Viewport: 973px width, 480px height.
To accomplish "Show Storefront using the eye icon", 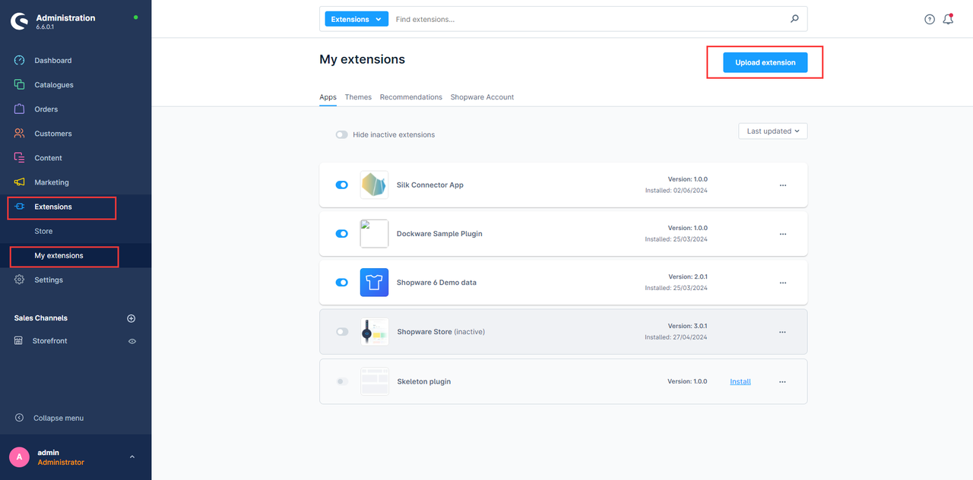I will 132,341.
